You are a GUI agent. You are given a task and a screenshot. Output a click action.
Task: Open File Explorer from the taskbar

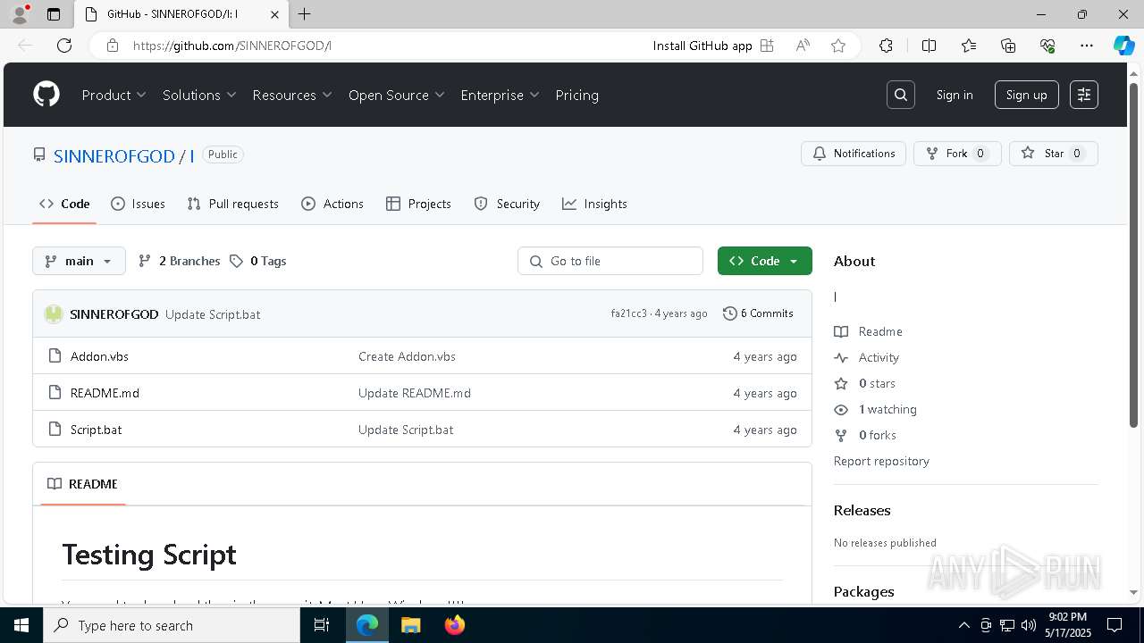410,625
